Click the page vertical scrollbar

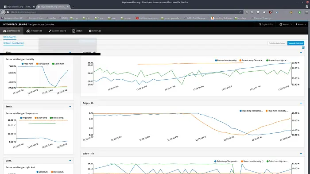(x=309, y=55)
